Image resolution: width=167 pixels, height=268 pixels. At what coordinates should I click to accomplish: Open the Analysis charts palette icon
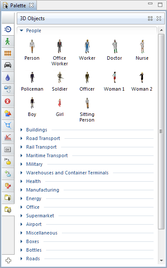click(x=8, y=137)
